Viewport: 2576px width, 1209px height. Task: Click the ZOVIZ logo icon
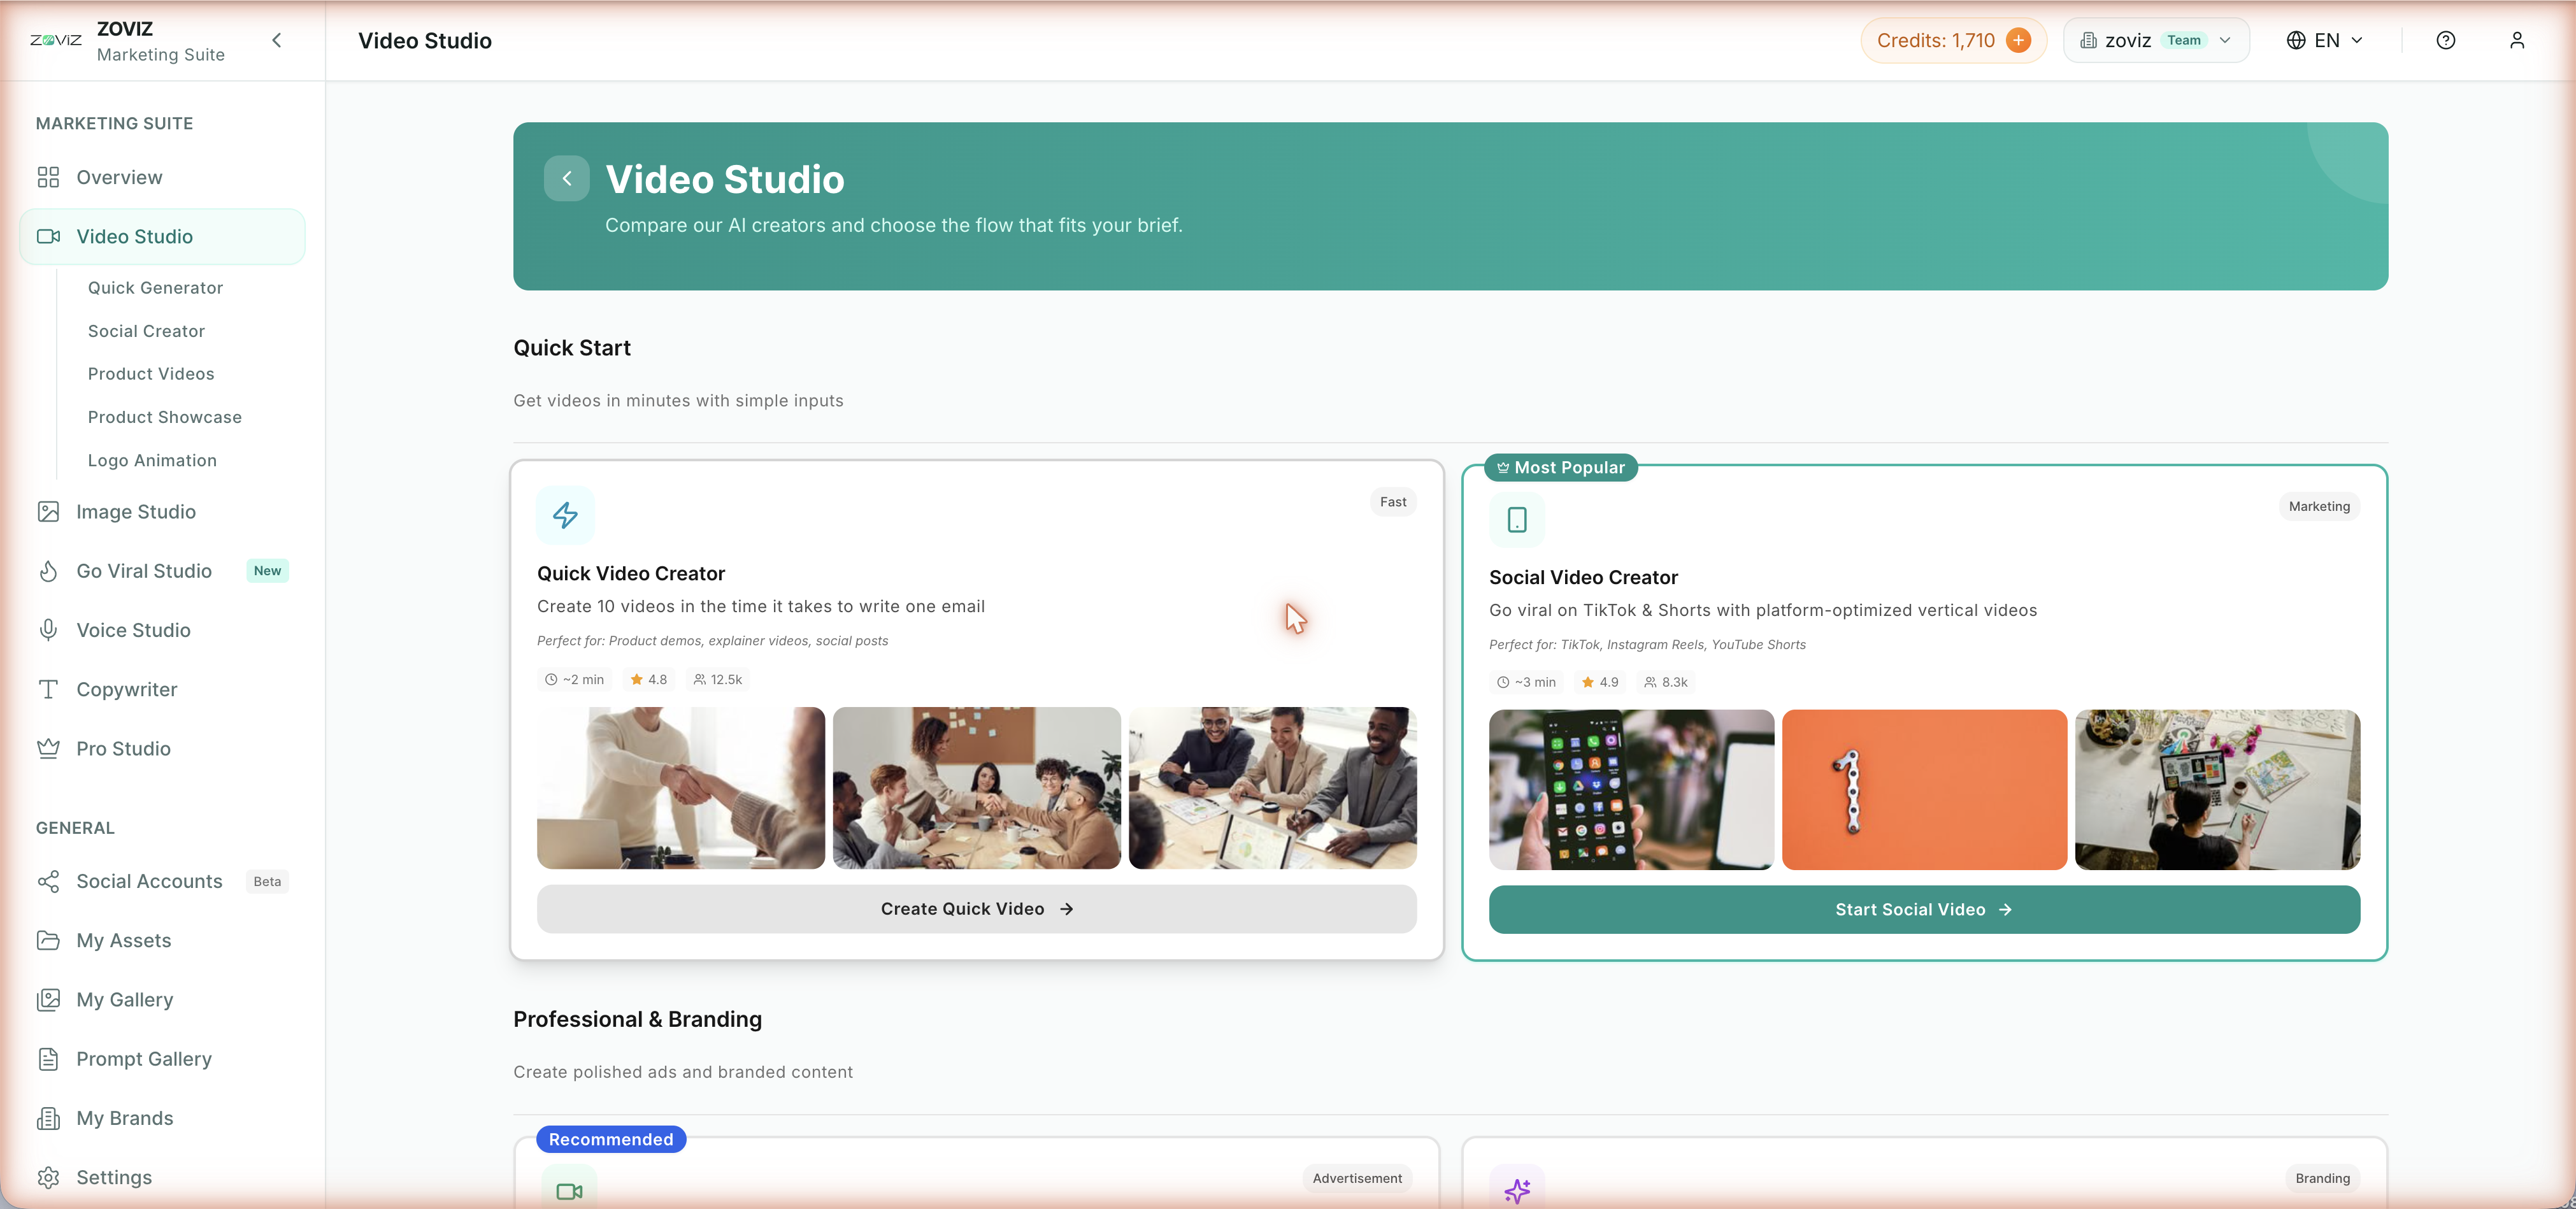click(56, 40)
